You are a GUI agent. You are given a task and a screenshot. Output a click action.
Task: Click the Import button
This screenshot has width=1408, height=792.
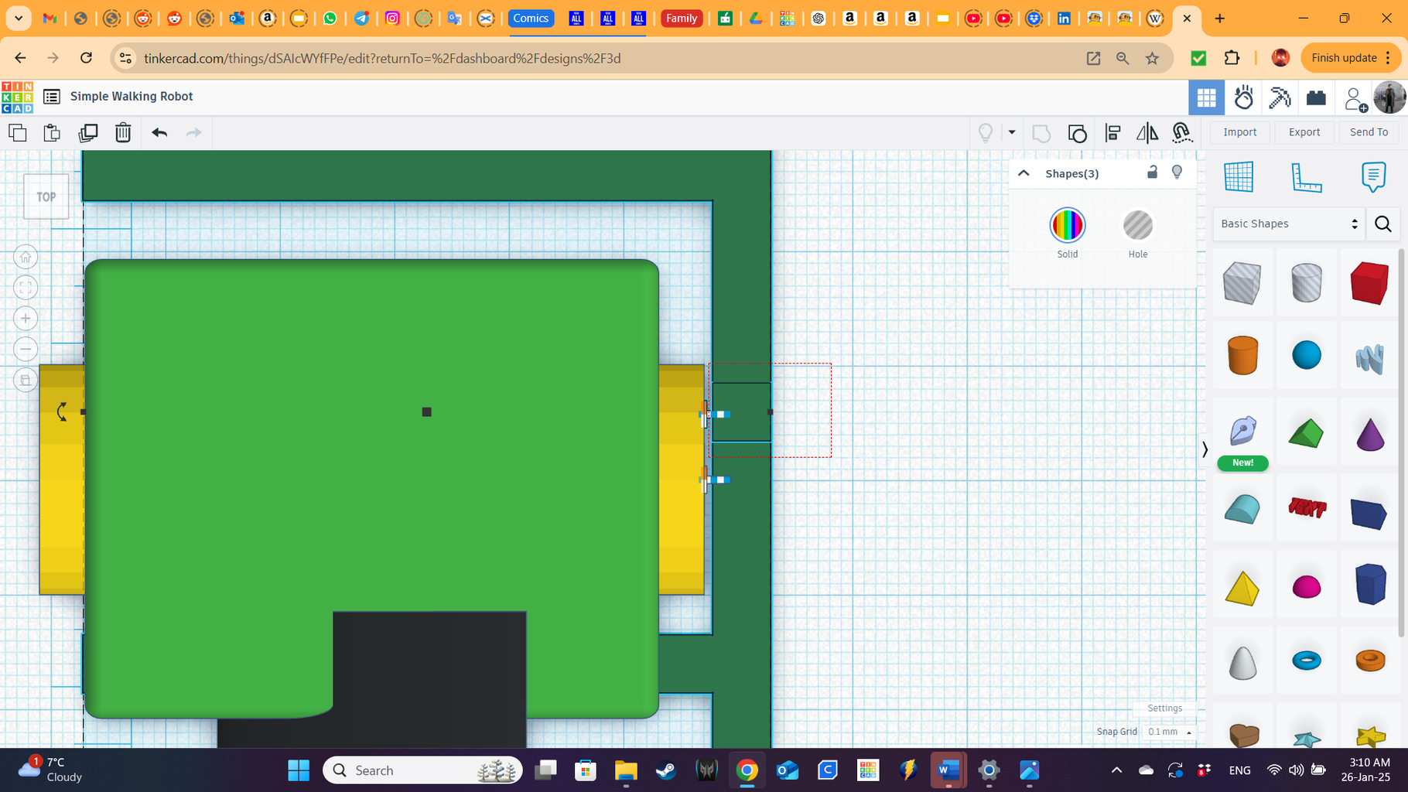coord(1239,132)
